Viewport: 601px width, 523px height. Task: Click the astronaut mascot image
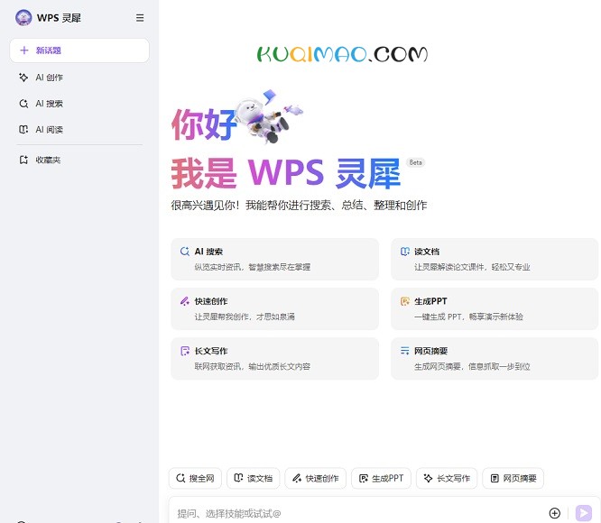(268, 116)
